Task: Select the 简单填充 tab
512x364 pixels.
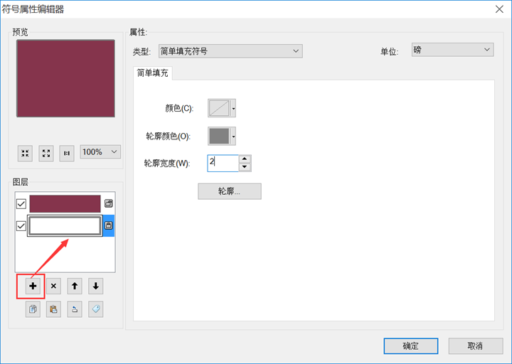Action: tap(152, 73)
